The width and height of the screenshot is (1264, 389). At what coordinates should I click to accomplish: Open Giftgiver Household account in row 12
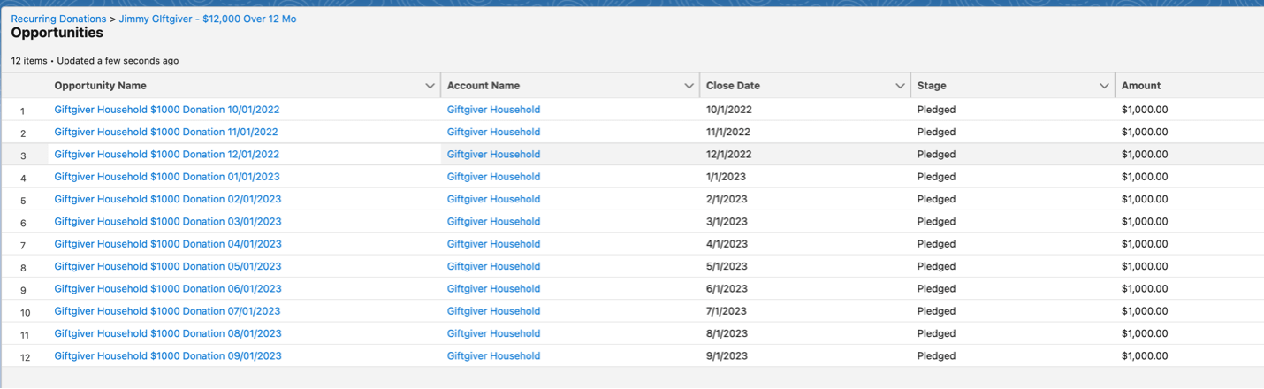493,355
